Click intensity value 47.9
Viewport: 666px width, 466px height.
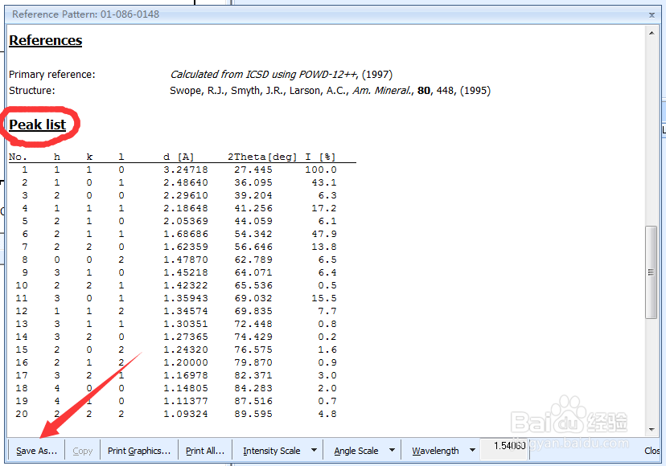pos(324,234)
